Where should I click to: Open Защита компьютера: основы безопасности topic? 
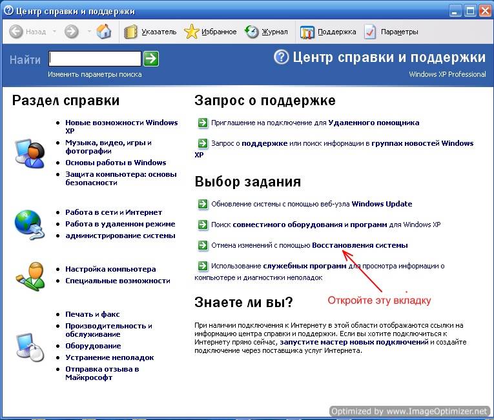pos(121,179)
